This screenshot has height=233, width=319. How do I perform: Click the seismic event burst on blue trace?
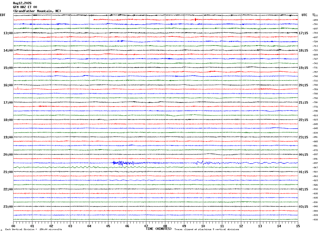pos(123,163)
